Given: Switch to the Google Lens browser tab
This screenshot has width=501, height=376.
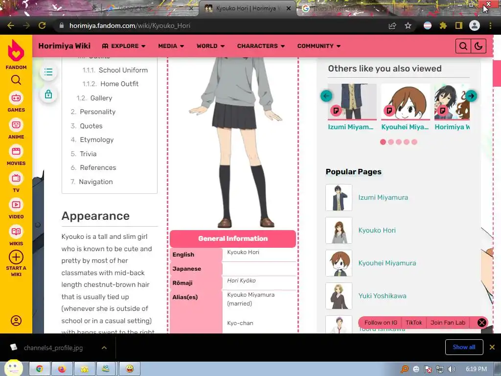Looking at the screenshot, I should point(150,8).
